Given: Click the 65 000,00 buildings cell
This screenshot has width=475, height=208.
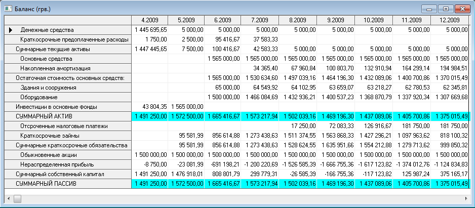Looking at the screenshot, I should pos(223,88).
